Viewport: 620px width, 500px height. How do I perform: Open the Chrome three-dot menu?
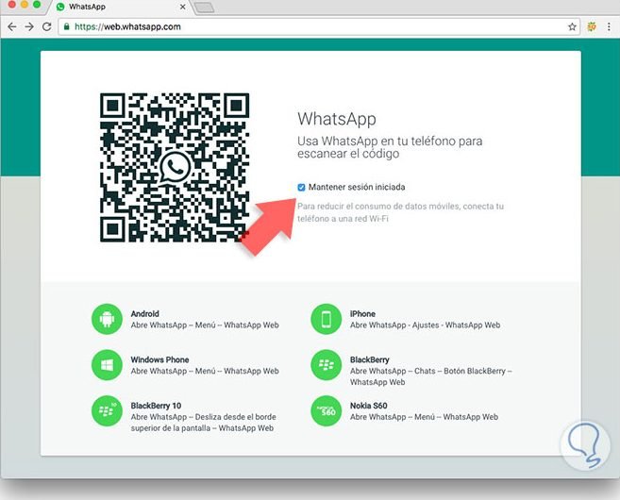(608, 26)
